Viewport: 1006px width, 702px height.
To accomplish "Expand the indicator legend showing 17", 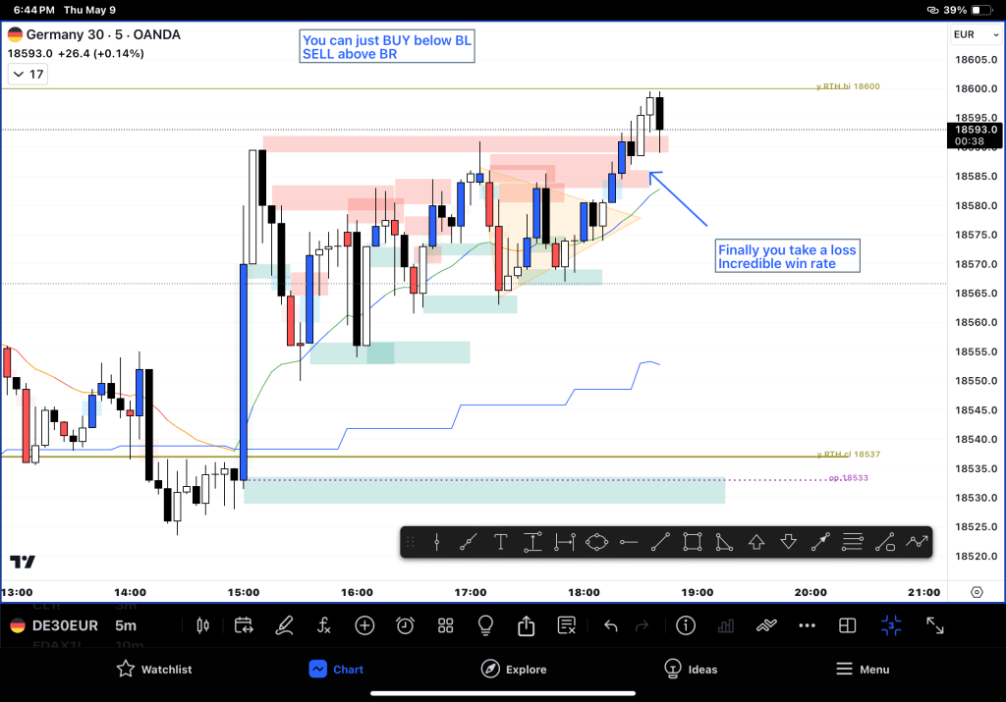I will (x=27, y=74).
